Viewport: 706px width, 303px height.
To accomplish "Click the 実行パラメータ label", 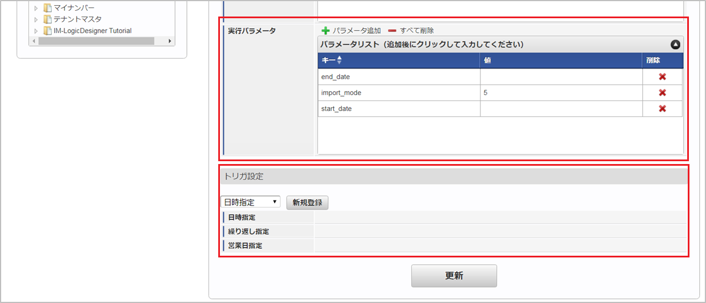I will click(252, 31).
